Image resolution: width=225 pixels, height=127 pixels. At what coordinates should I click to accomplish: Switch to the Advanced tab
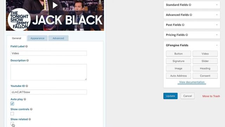point(58,38)
